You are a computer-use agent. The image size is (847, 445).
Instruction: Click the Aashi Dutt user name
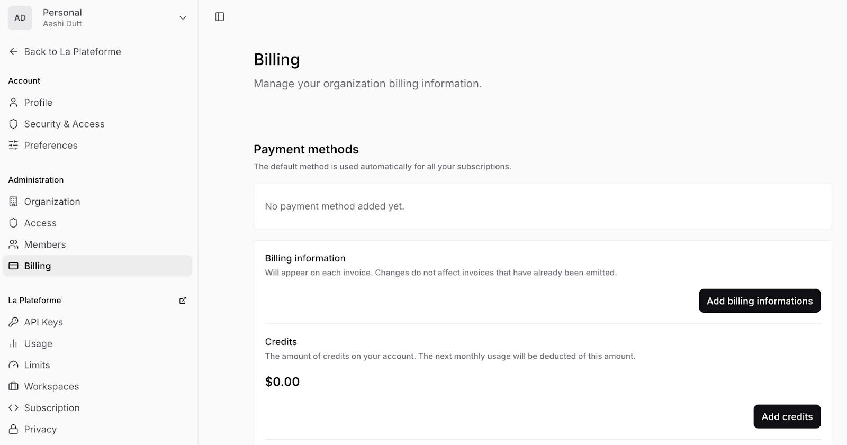62,24
